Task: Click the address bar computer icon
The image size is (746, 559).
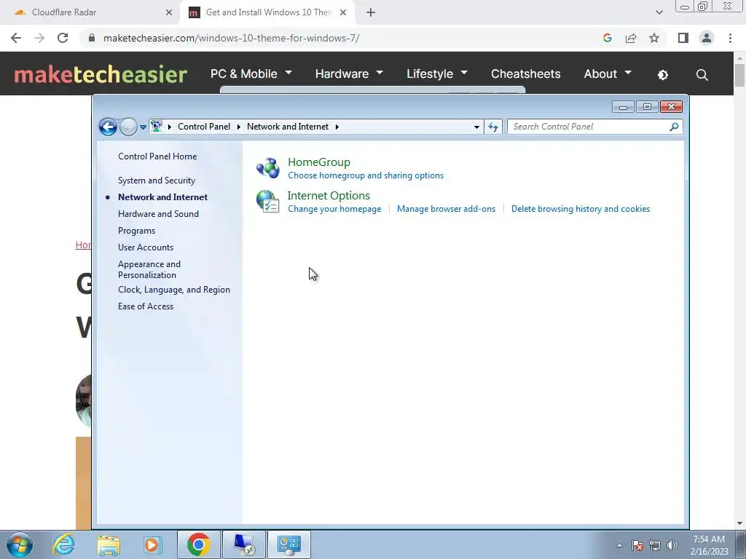Action: [x=156, y=127]
